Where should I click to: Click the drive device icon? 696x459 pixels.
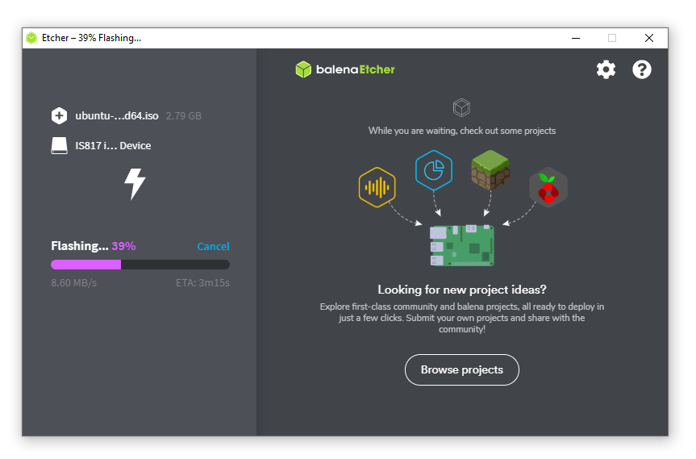59,145
